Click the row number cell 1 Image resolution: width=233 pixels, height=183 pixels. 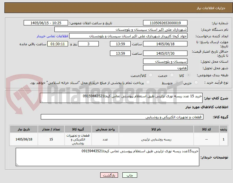224,139
